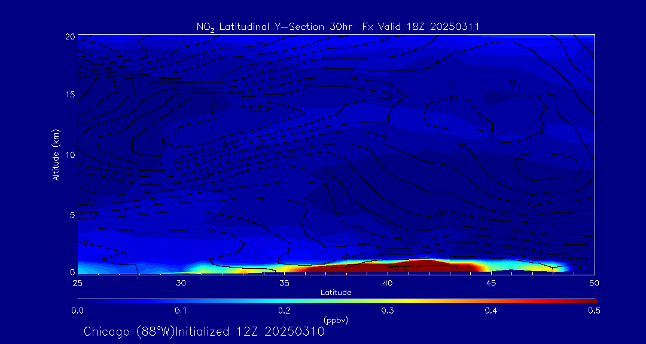
Task: Click latitude axis tick label 50
Action: pyautogui.click(x=595, y=283)
